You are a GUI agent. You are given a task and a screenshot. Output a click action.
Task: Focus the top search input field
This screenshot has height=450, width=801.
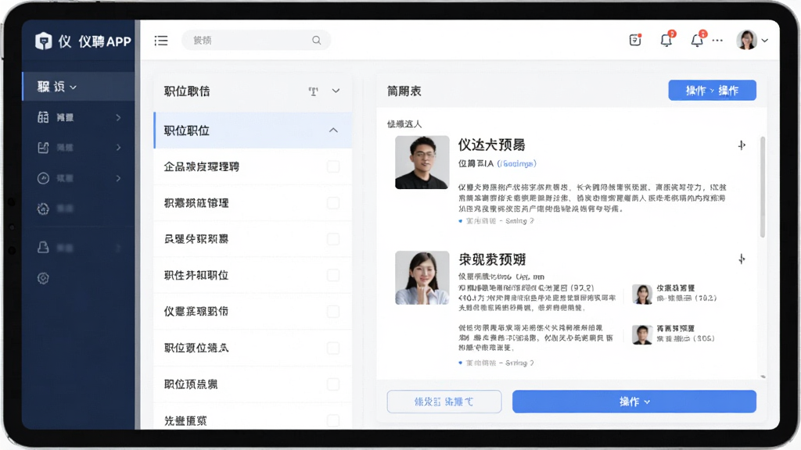[256, 41]
